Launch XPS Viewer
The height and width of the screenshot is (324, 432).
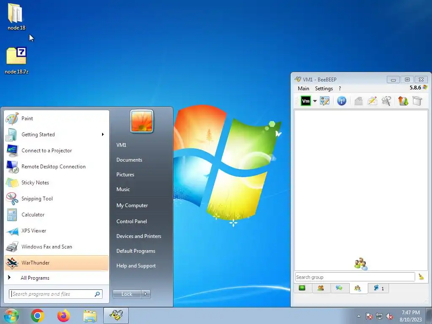tap(57, 231)
